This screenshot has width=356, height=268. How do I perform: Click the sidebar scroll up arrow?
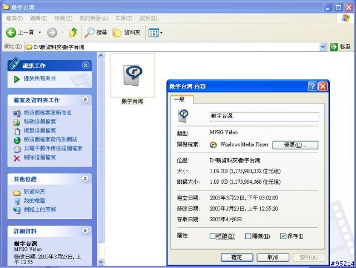[x=101, y=55]
